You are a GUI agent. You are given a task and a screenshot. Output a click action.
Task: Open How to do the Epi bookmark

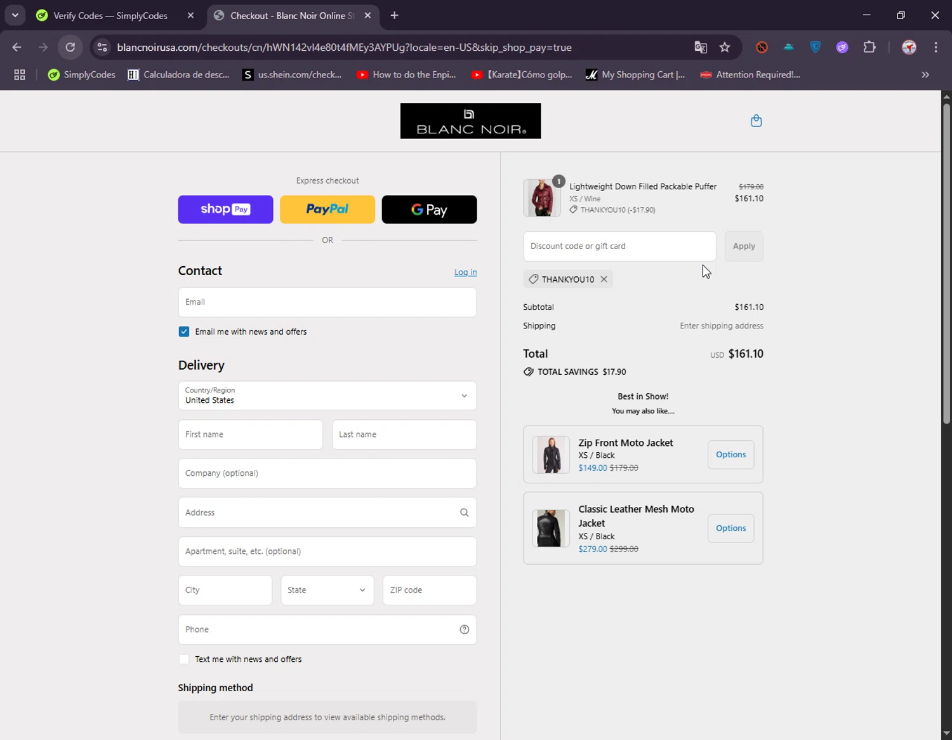[406, 74]
